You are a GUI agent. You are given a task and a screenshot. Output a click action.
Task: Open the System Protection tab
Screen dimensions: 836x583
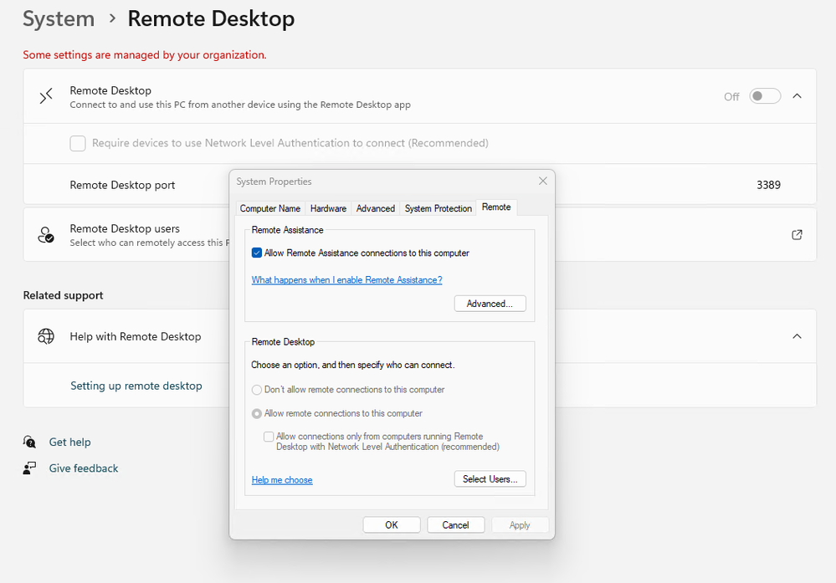pyautogui.click(x=438, y=208)
